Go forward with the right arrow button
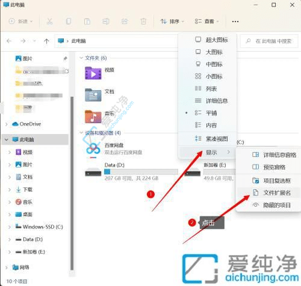 click(23, 41)
